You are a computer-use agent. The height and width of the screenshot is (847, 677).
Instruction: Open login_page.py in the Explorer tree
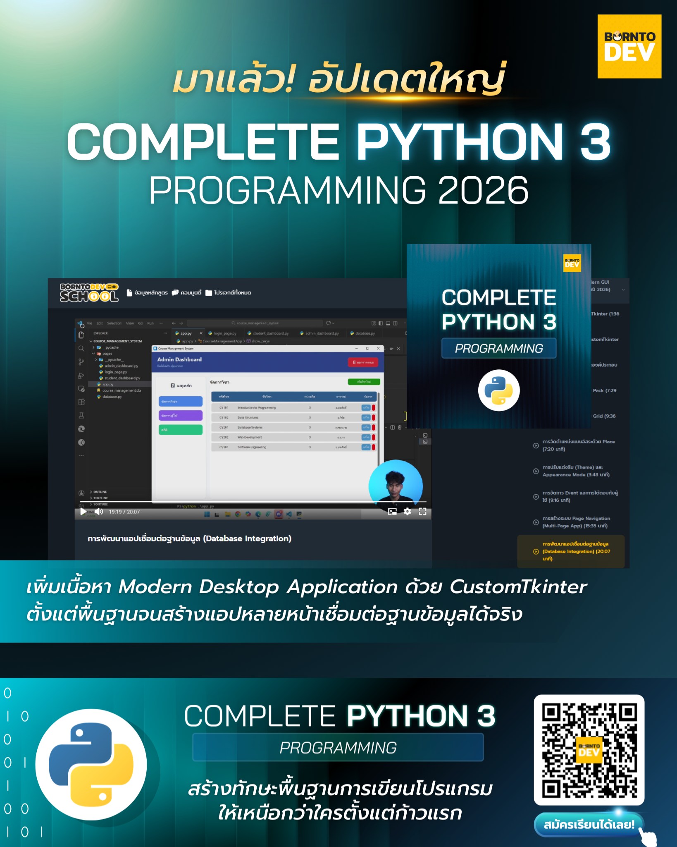pyautogui.click(x=113, y=372)
